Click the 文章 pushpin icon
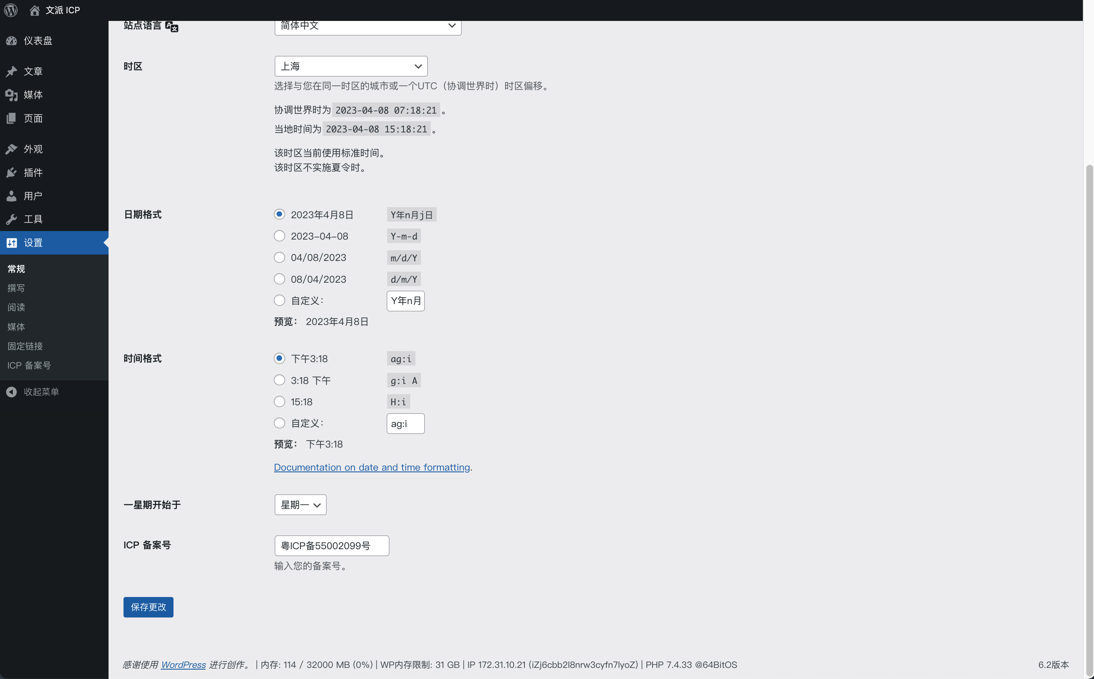The width and height of the screenshot is (1094, 679). tap(12, 71)
